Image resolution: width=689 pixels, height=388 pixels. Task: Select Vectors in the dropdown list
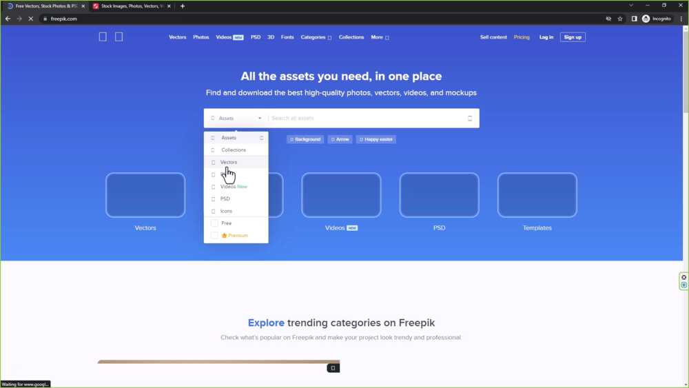236,162
